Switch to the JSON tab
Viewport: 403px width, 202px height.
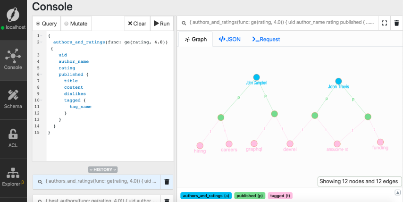pyautogui.click(x=229, y=39)
